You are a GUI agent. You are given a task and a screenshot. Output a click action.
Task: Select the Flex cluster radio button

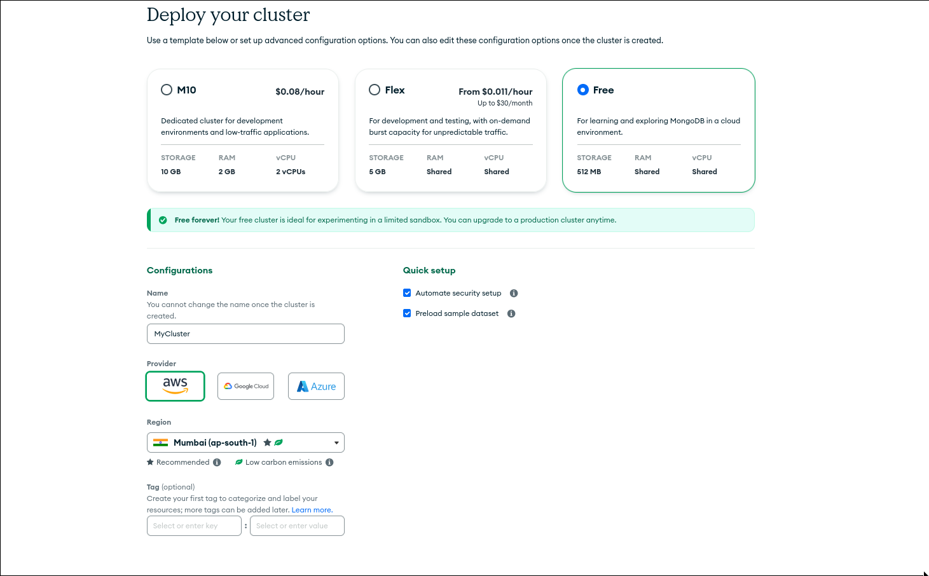[x=375, y=90]
